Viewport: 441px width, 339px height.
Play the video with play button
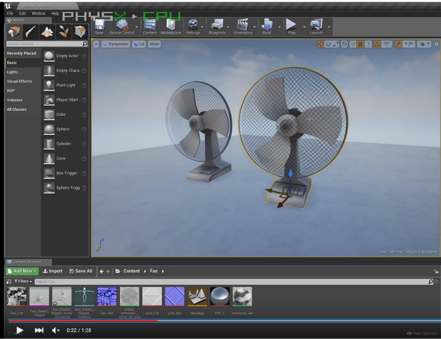[x=20, y=330]
